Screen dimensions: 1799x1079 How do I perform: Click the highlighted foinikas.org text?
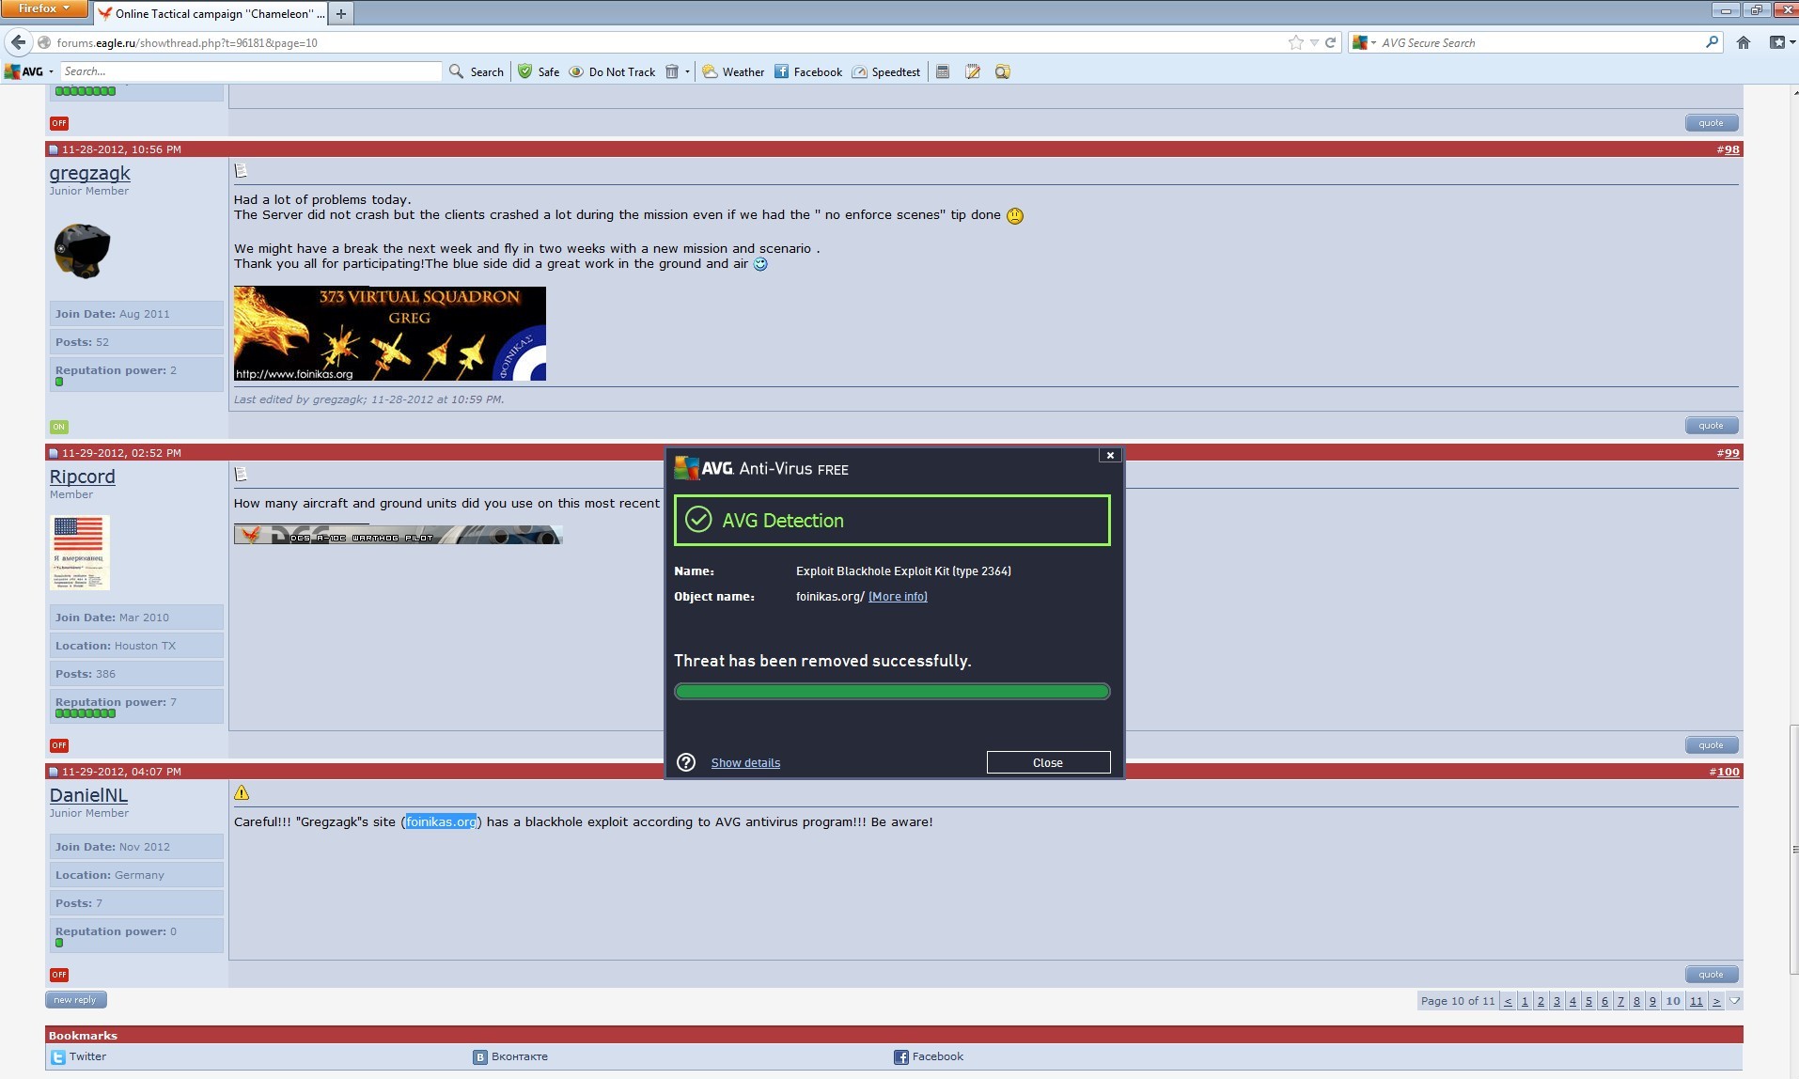(x=441, y=821)
